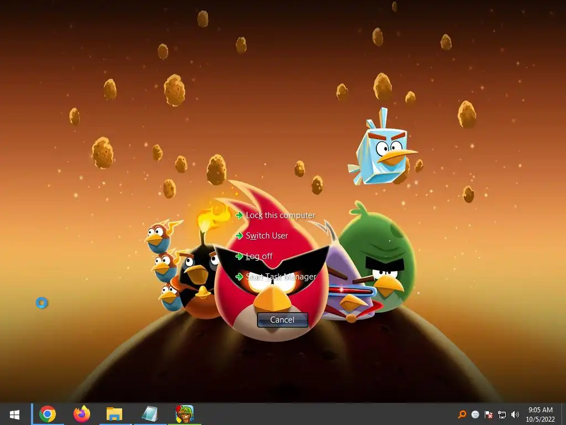
Task: Choose Lock this computer
Action: (x=280, y=215)
